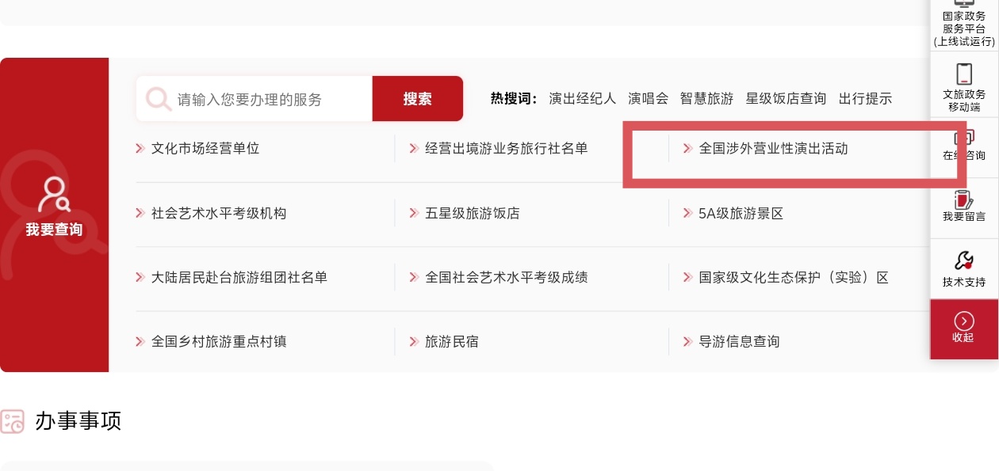This screenshot has width=999, height=471.
Task: Click the 在线咨询 chat icon
Action: [964, 139]
